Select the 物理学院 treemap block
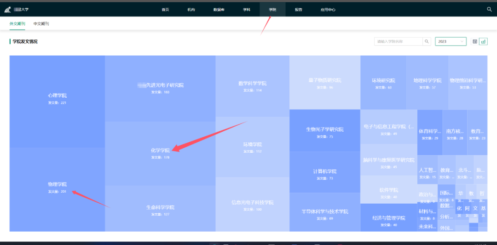497x245 pixels. point(57,187)
